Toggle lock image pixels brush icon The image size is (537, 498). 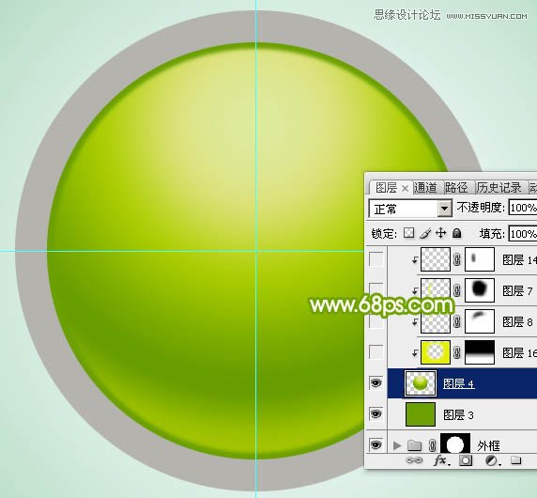pos(425,233)
